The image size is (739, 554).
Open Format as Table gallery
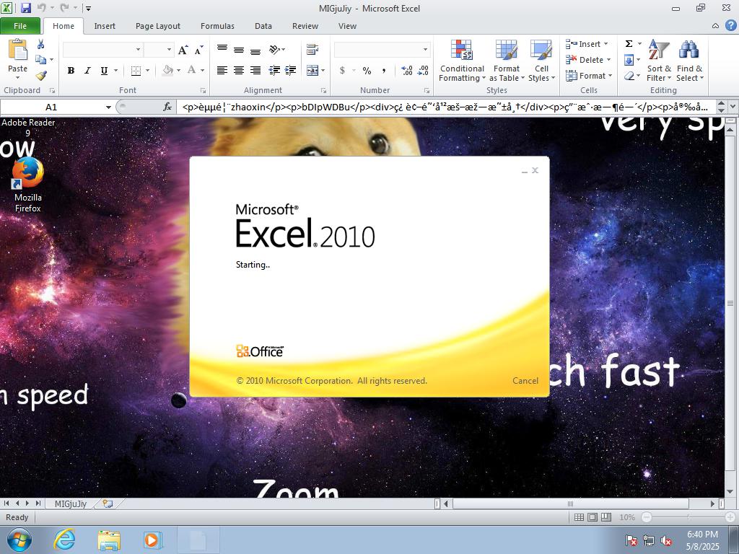[x=507, y=61]
